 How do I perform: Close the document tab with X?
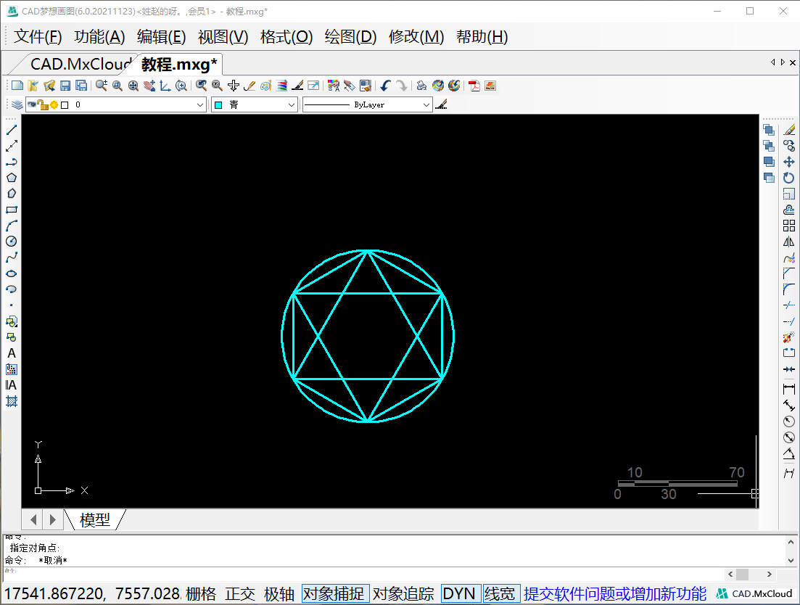click(792, 62)
